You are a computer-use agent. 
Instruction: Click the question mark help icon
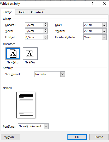(93, 4)
